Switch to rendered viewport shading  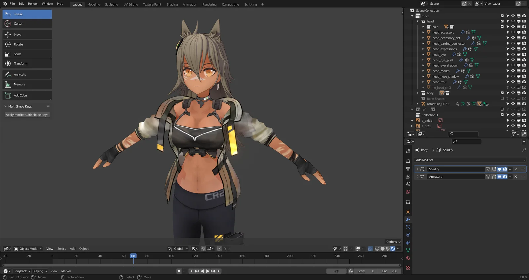click(393, 249)
